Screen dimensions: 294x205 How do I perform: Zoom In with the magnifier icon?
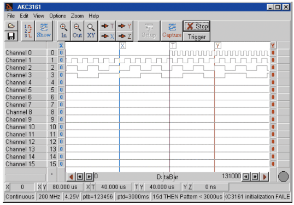click(x=64, y=31)
